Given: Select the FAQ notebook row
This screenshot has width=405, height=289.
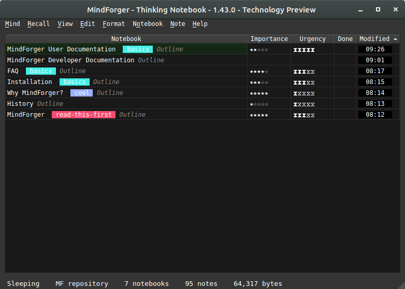Looking at the screenshot, I should (x=202, y=71).
